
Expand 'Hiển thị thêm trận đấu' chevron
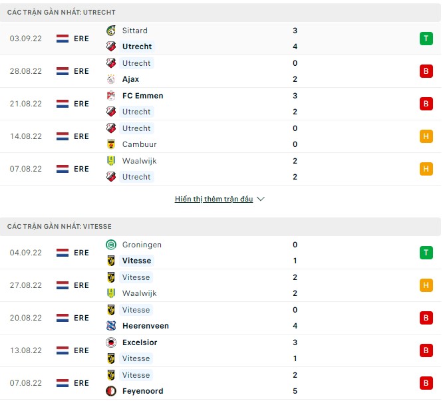point(261,200)
